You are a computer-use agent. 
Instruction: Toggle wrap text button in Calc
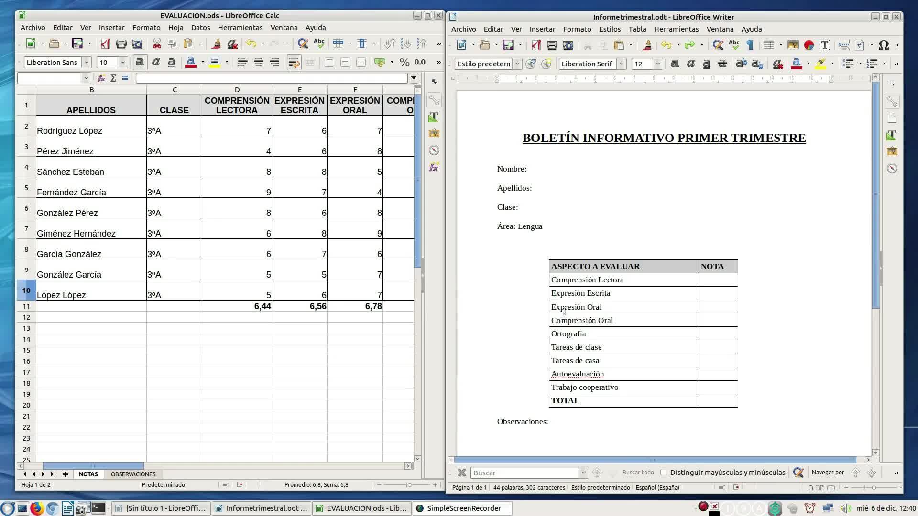coord(294,62)
